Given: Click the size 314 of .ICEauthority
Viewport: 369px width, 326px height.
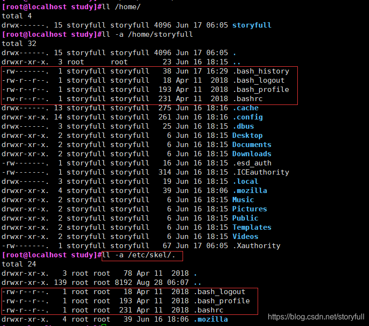Looking at the screenshot, I should click(165, 172).
